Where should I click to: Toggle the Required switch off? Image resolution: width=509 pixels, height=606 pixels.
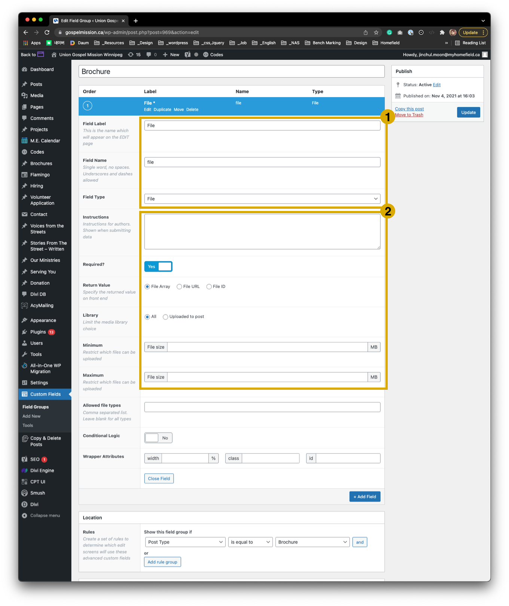point(158,267)
